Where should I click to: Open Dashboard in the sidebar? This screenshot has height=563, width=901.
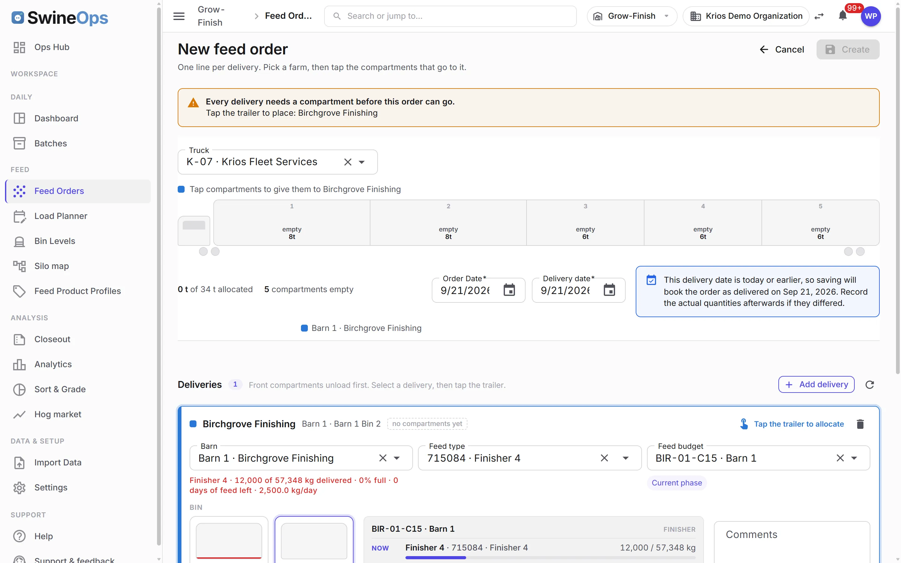tap(78, 119)
